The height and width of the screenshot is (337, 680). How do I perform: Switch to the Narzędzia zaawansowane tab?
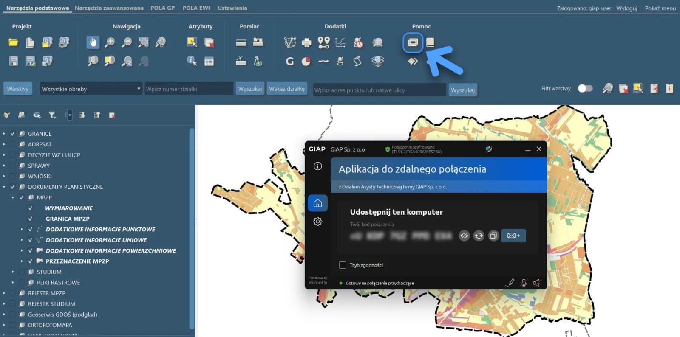click(109, 8)
